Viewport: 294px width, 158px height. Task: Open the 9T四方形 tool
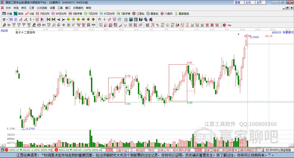107,14
